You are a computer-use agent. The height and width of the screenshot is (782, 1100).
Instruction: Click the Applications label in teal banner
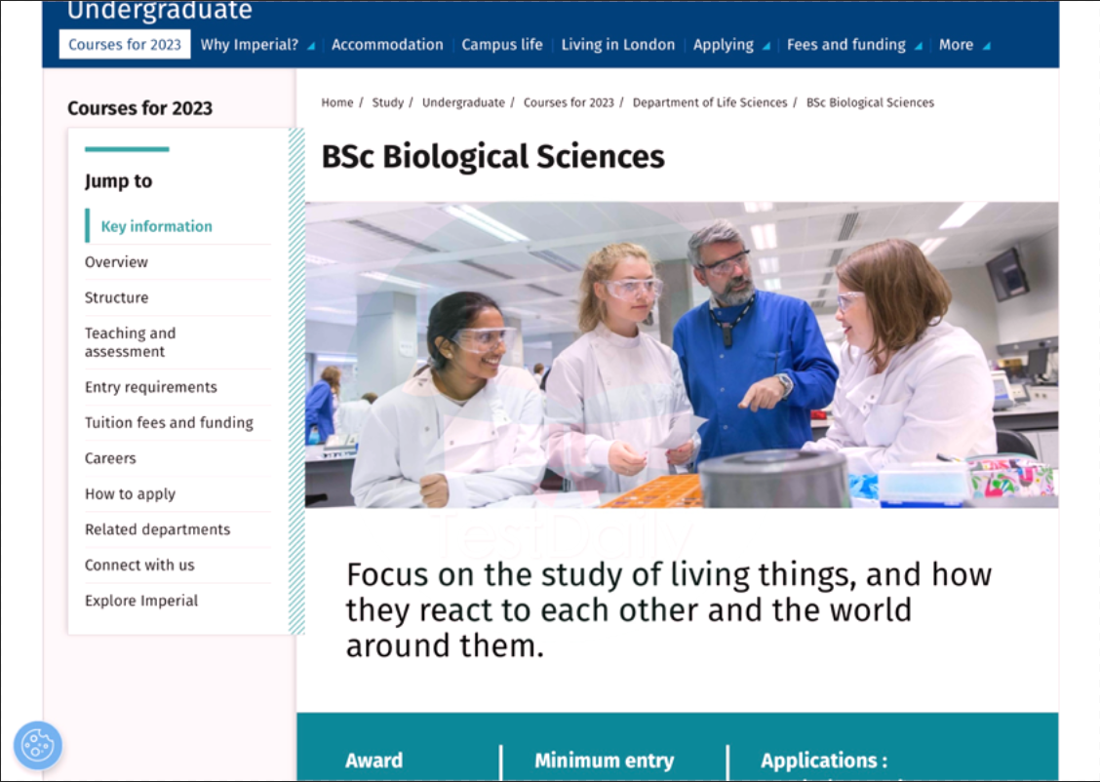click(824, 761)
